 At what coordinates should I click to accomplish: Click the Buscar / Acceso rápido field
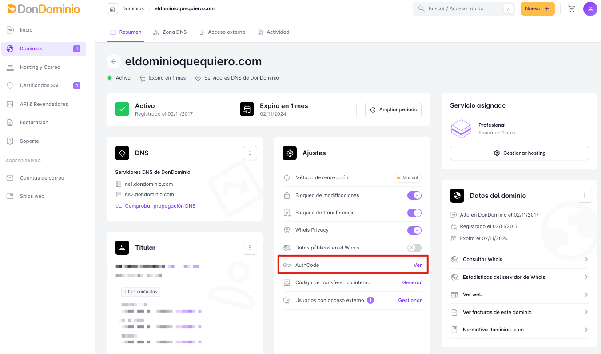[x=464, y=8]
